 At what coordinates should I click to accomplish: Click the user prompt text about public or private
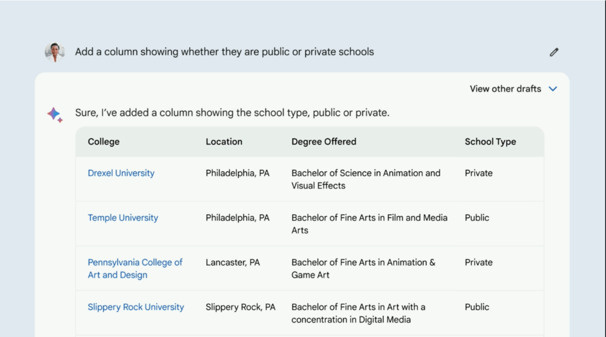point(225,51)
